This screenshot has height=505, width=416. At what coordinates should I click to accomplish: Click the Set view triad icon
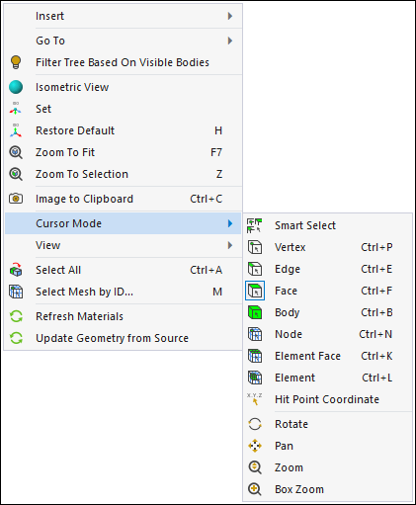pos(16,109)
